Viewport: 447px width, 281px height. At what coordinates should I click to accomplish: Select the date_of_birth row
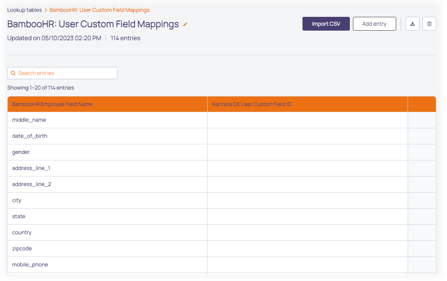point(221,136)
